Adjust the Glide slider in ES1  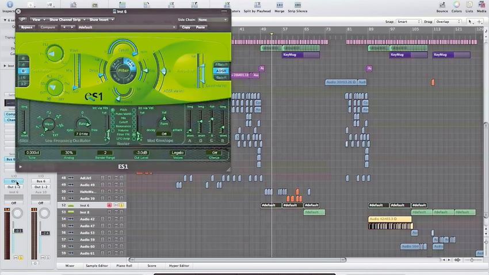pyautogui.click(x=24, y=133)
